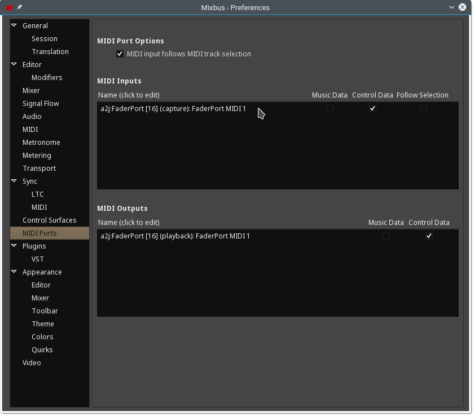
Task: Open the Session preferences page
Action: (45, 39)
